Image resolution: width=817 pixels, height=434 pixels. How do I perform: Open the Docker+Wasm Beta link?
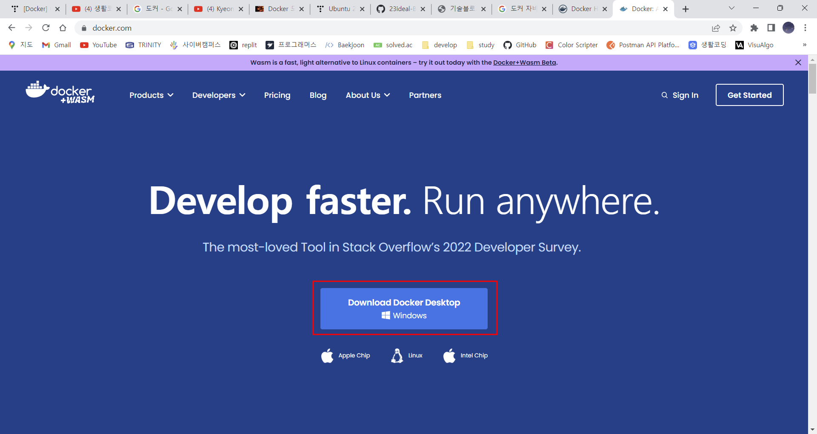524,63
